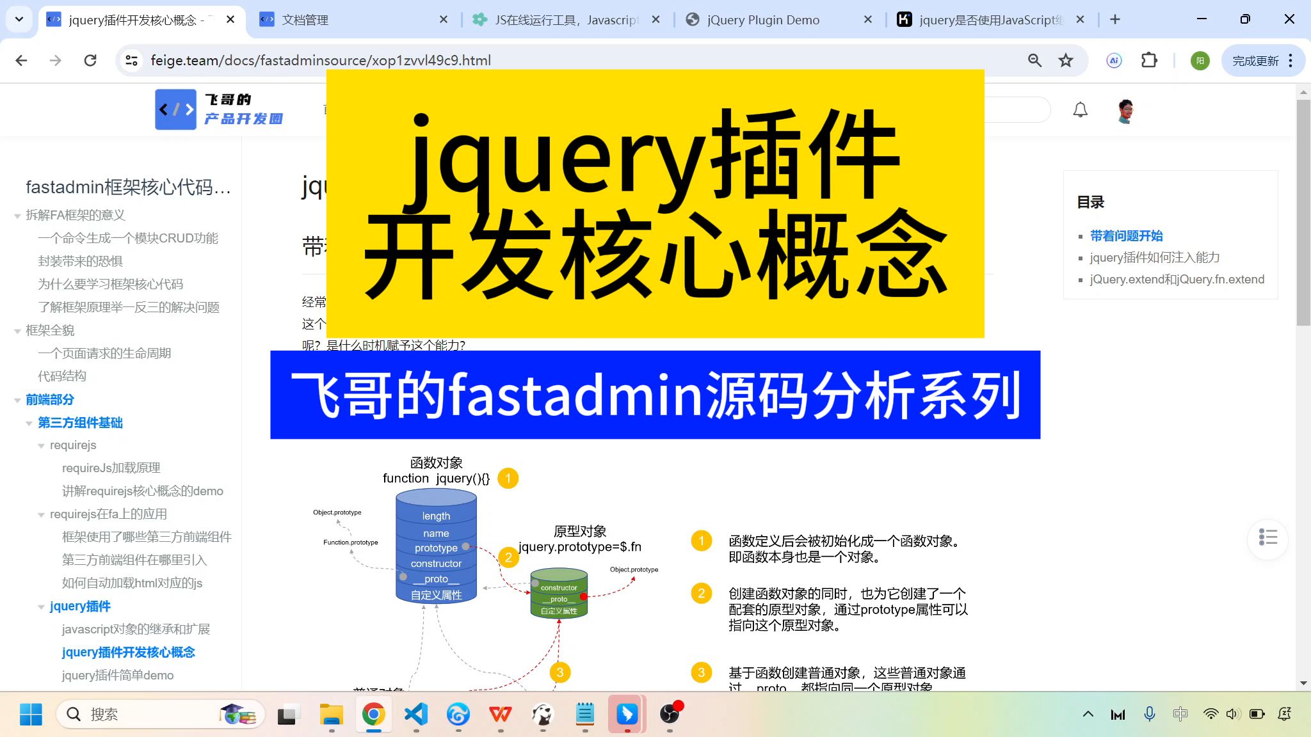Collapse 拆解FA框架的意义 tree node

tap(17, 216)
